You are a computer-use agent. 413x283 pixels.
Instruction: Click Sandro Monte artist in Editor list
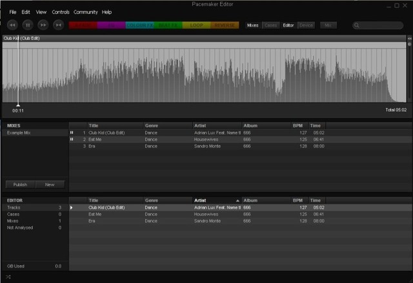207,221
